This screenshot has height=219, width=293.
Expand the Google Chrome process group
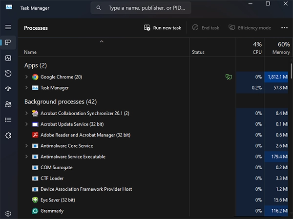pyautogui.click(x=26, y=77)
